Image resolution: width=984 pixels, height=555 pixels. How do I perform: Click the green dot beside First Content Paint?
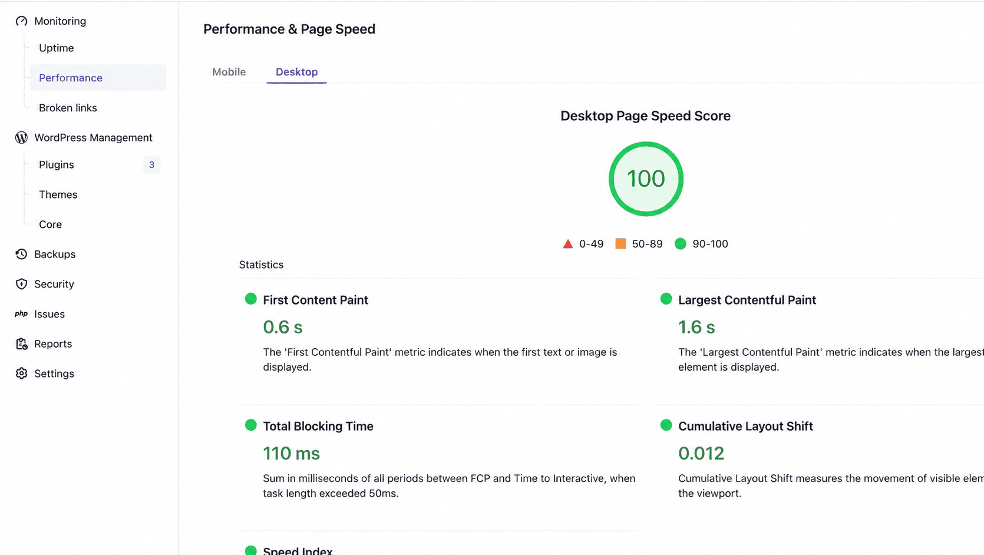point(251,299)
